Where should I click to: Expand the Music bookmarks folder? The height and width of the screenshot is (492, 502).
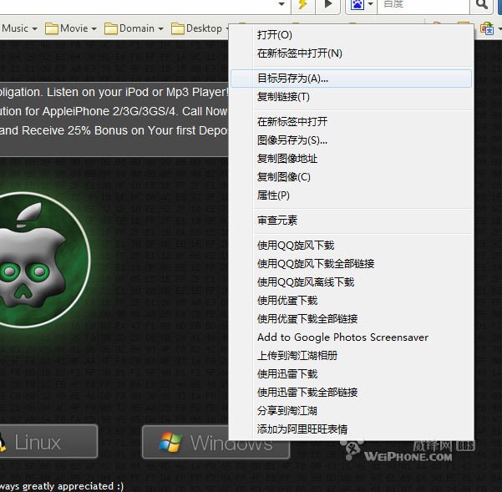tap(18, 28)
